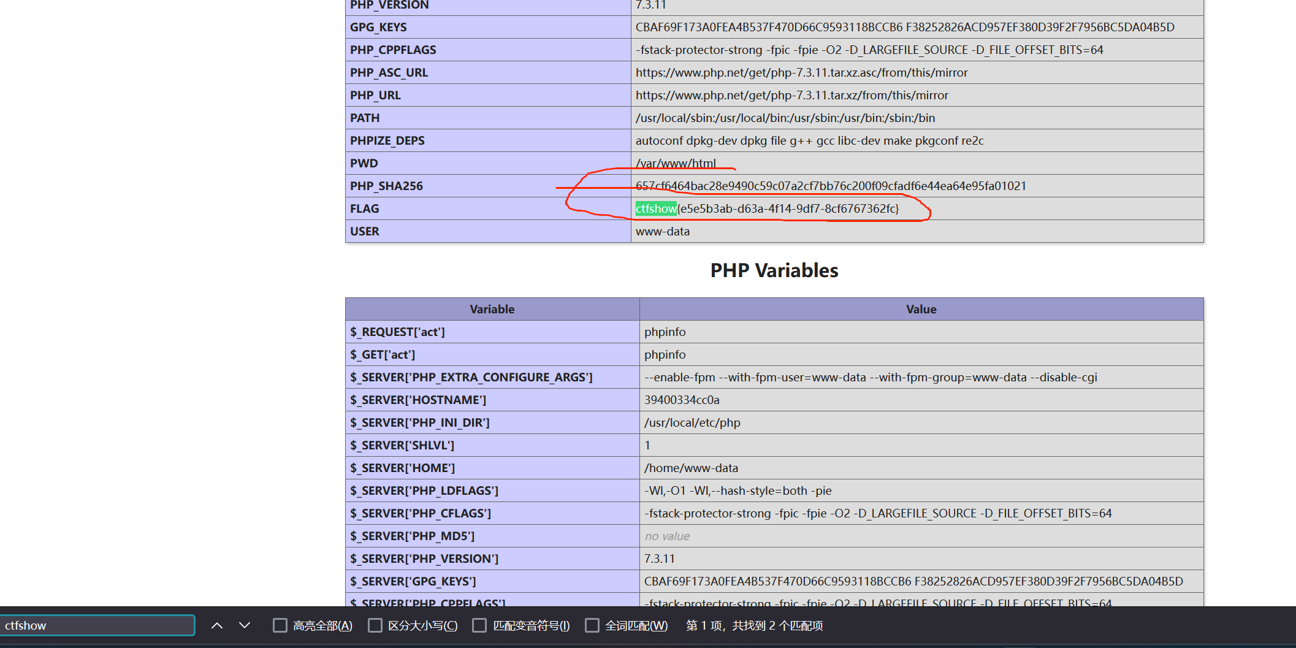This screenshot has width=1296, height=648.
Task: Click the FLAG variable name cell
Action: pyautogui.click(x=365, y=209)
